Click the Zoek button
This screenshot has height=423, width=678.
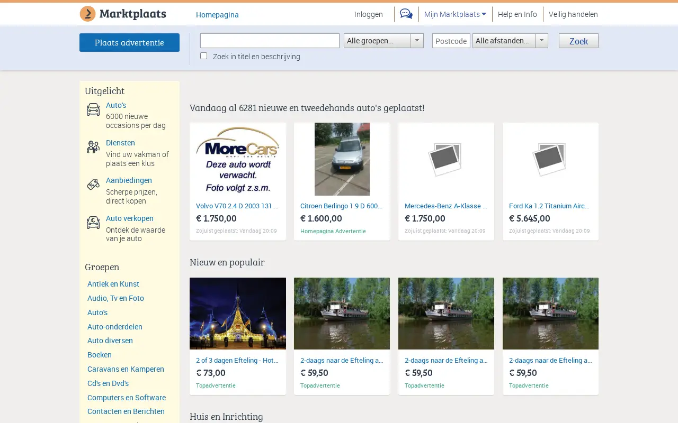tap(578, 41)
